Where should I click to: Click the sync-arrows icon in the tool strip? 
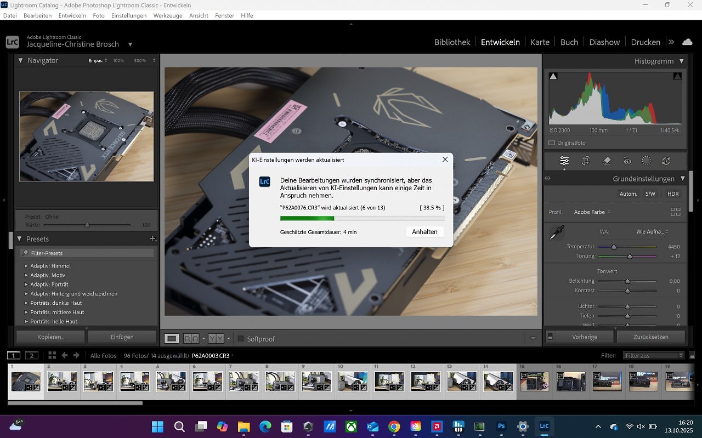(x=666, y=161)
